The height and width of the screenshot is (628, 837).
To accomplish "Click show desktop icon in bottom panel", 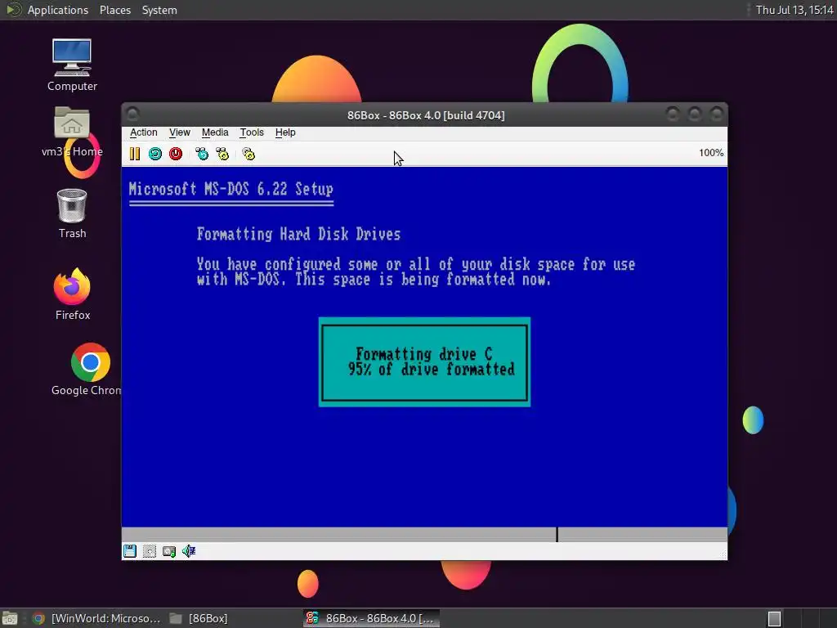I will coord(10,618).
